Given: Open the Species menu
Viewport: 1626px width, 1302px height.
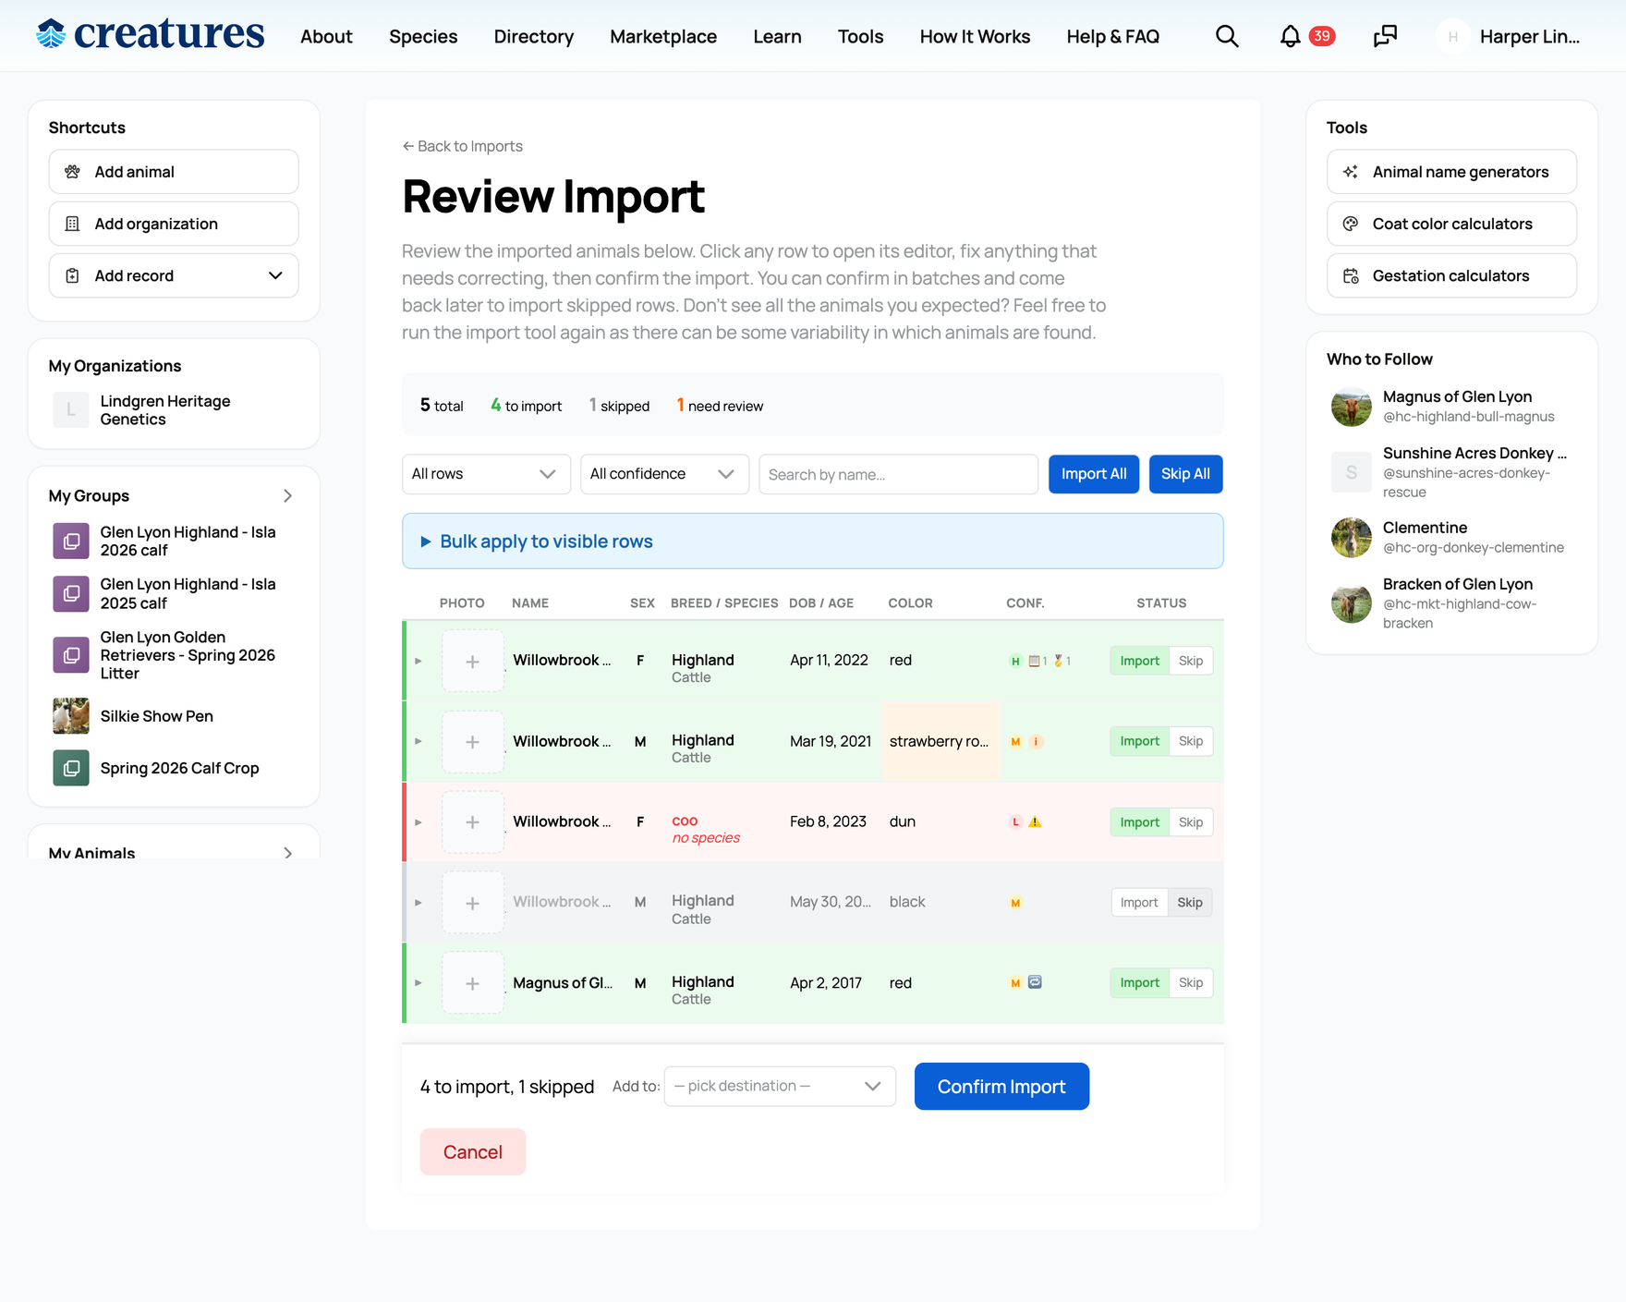Looking at the screenshot, I should point(423,37).
